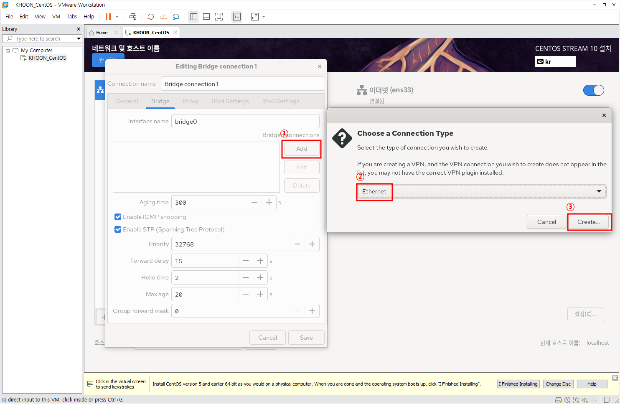Viewport: 620px width, 404px height.
Task: Decrease the Priority value
Action: click(x=297, y=244)
